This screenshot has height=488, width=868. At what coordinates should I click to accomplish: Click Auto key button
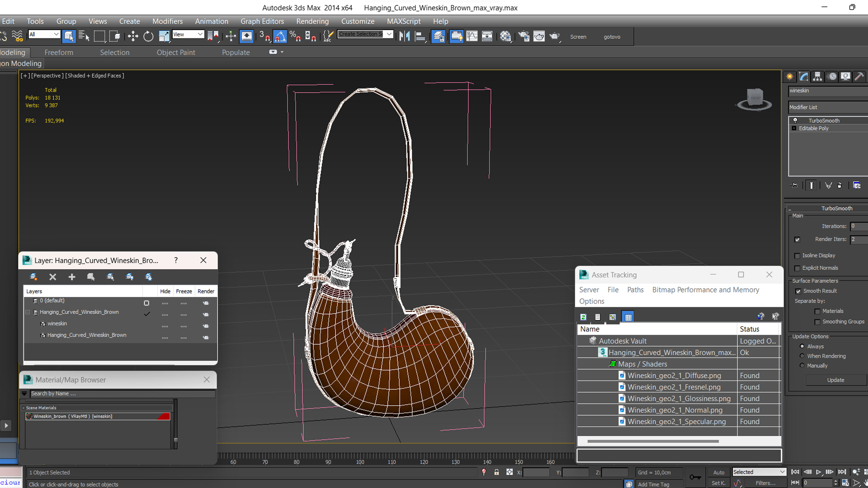point(719,472)
